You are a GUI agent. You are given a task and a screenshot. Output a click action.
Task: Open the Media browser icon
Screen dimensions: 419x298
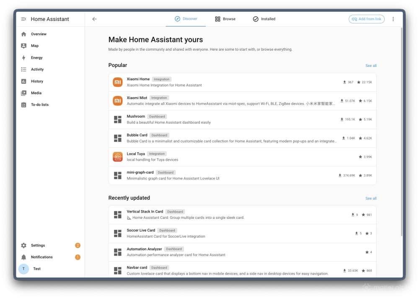[x=24, y=93]
